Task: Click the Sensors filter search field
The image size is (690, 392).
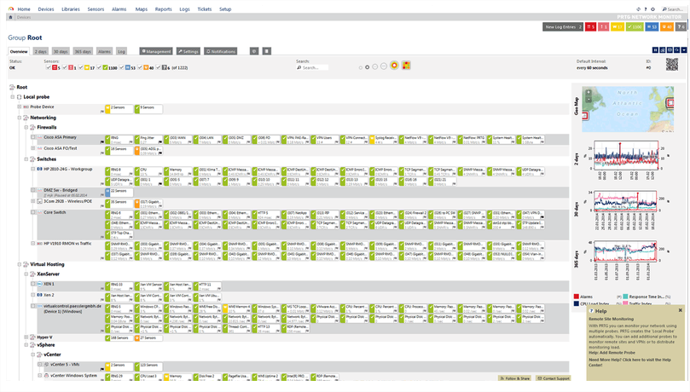Action: (x=312, y=67)
